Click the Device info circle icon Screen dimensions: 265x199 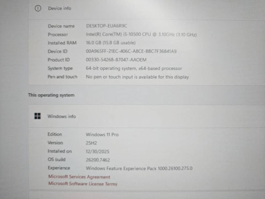tap(38, 8)
